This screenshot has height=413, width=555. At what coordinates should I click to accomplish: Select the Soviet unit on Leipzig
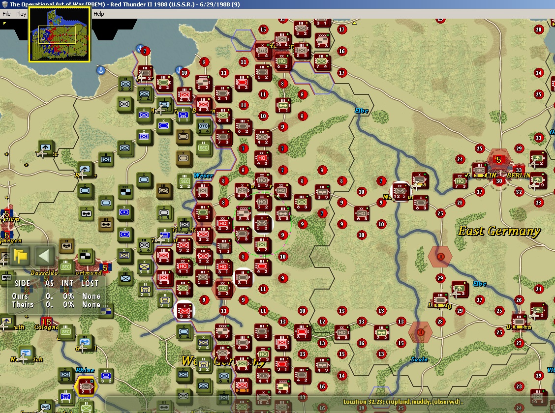coord(441,300)
